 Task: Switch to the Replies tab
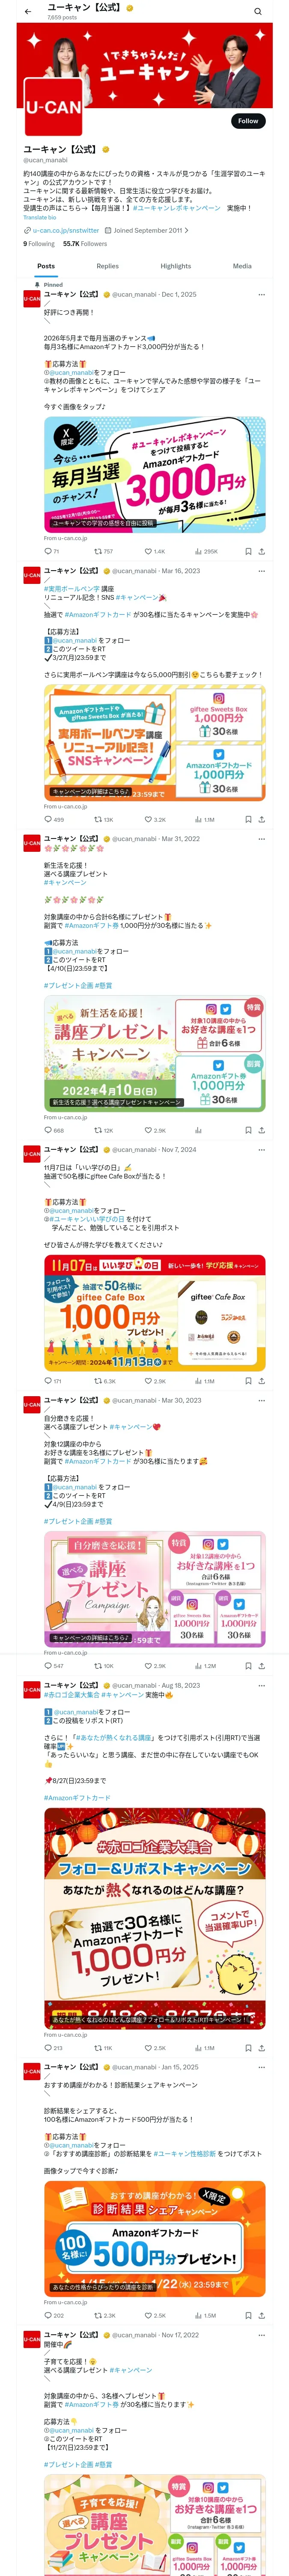coord(107,266)
